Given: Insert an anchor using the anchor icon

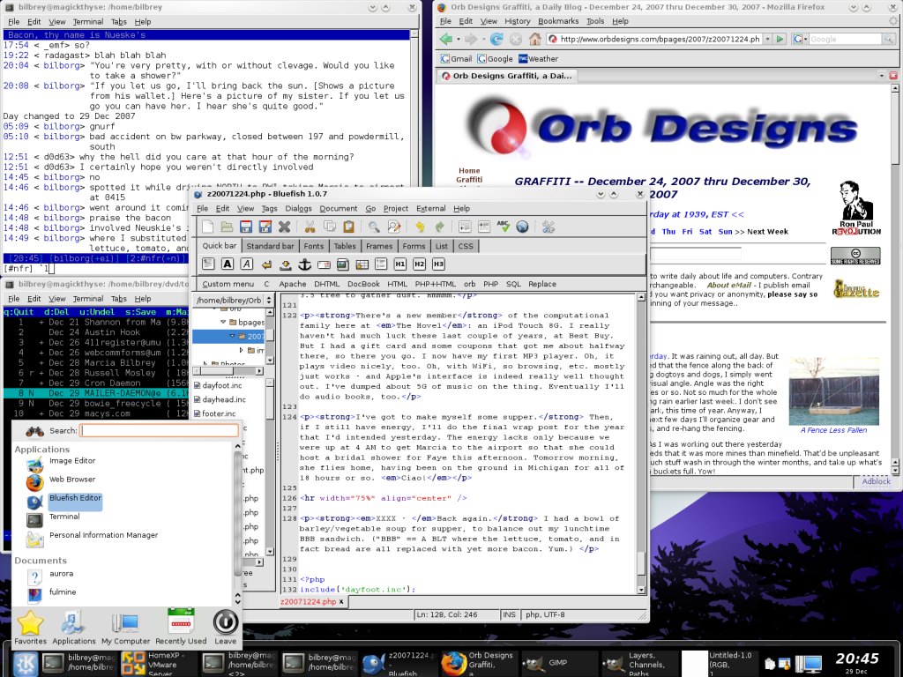Looking at the screenshot, I should pos(304,264).
